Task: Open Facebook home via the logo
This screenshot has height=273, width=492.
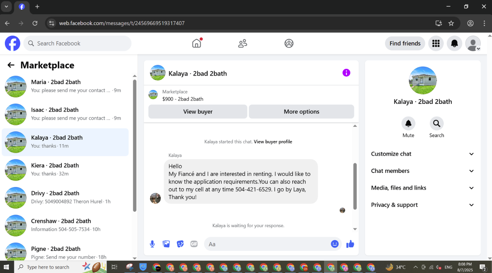Action: pyautogui.click(x=12, y=43)
